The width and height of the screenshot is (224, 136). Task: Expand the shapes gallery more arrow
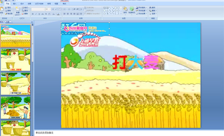(121, 13)
